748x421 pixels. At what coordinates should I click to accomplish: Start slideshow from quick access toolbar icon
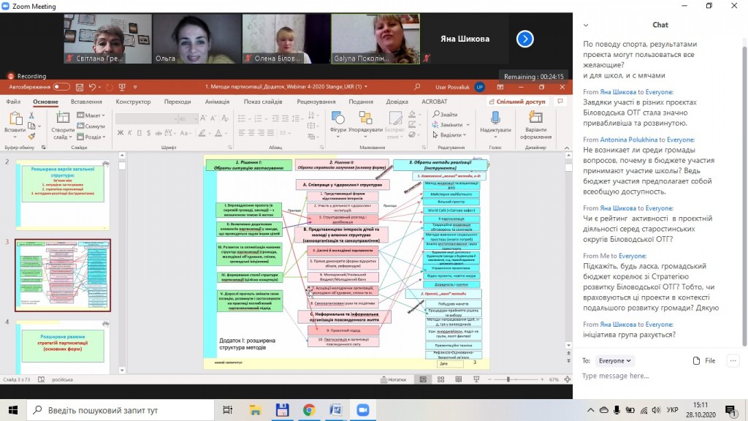122,87
